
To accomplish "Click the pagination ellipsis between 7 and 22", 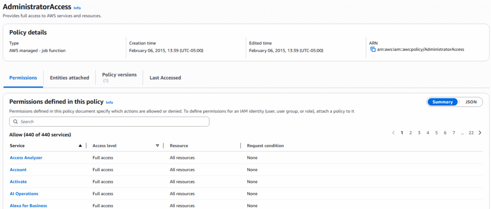I will pyautogui.click(x=462, y=133).
